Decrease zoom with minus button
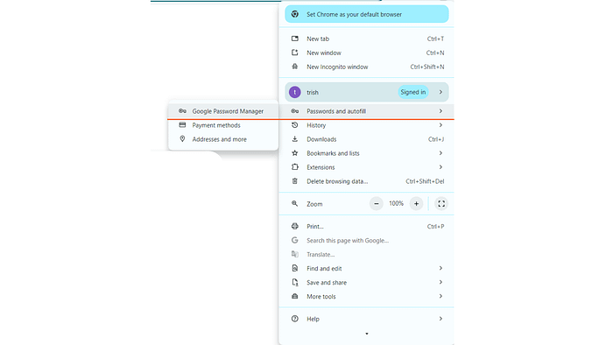Screen dimensions: 613x345 [x=376, y=203]
